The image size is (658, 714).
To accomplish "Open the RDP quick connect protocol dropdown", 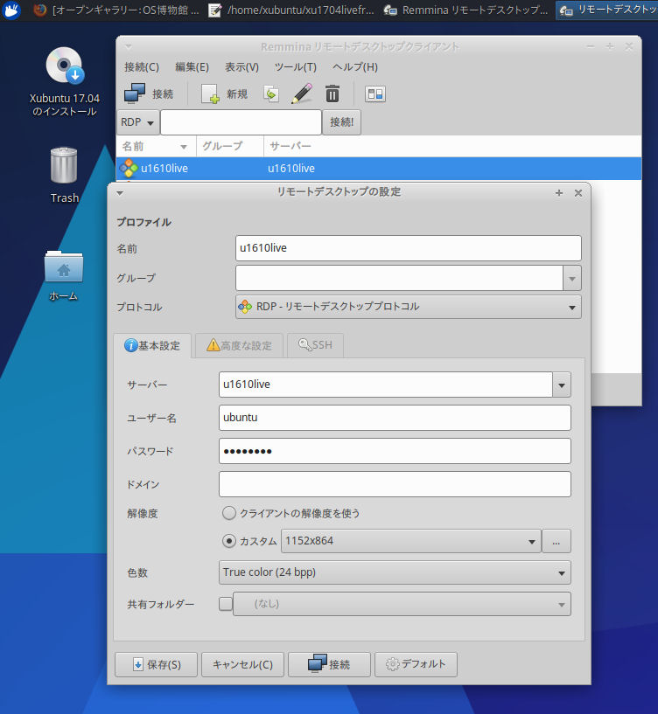I will click(138, 122).
